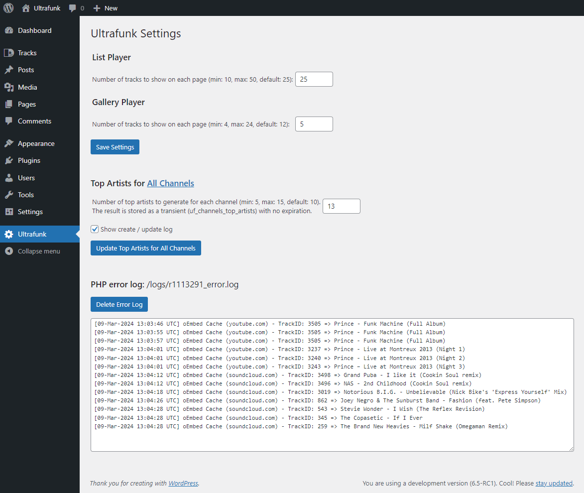
Task: Click the Ultrafunk Settings page heading
Action: 136,33
